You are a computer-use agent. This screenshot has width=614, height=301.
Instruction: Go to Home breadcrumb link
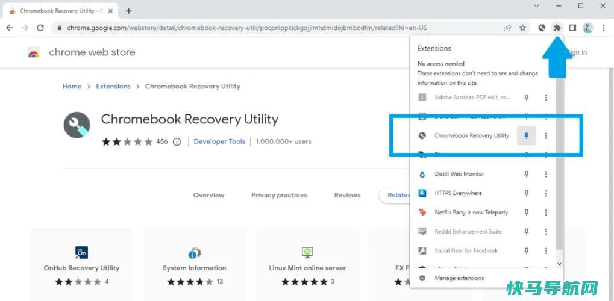[x=72, y=87]
